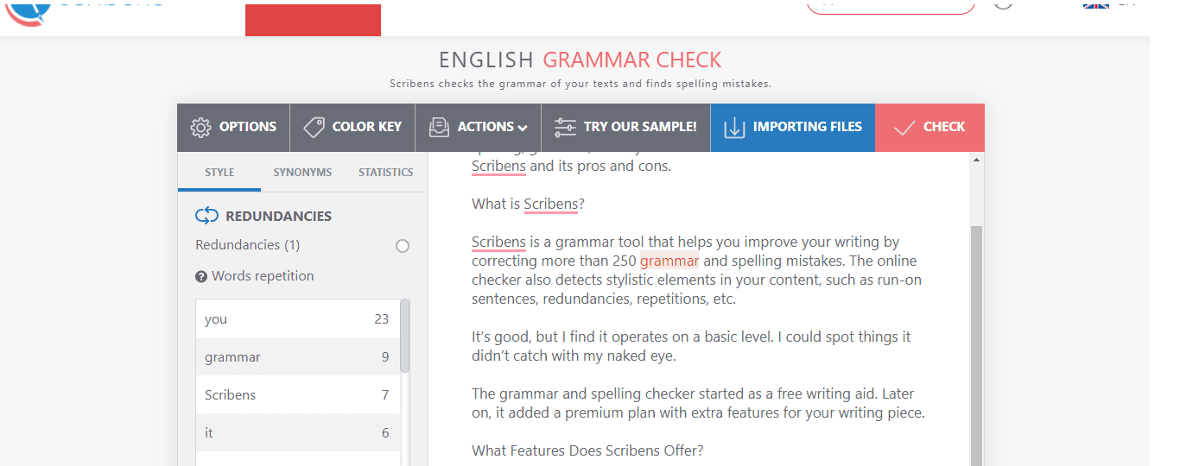Viewport: 1180px width, 466px height.
Task: Click the TRY OUR SAMPLE! button label
Action: click(x=640, y=127)
